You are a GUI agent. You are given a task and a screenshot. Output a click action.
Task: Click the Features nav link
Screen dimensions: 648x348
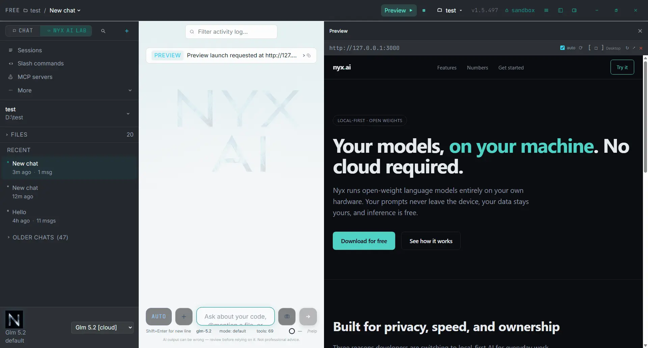[447, 68]
